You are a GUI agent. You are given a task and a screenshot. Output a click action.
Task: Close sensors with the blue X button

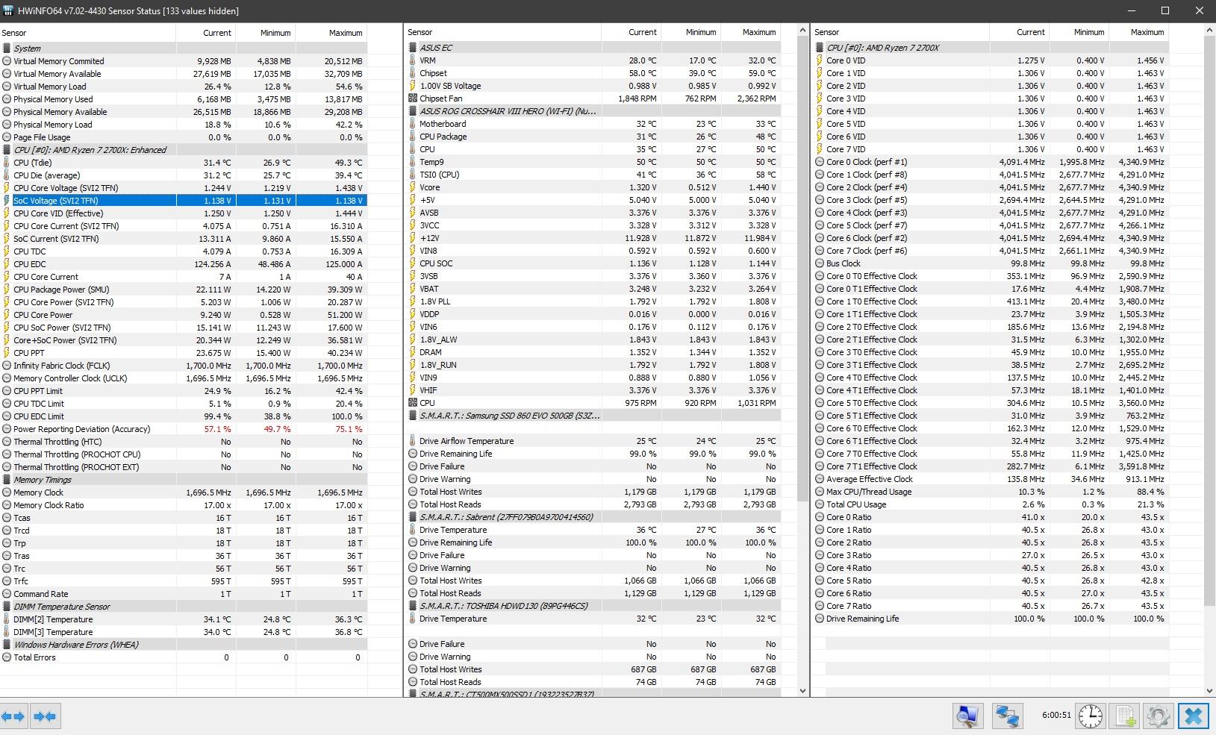1193,716
